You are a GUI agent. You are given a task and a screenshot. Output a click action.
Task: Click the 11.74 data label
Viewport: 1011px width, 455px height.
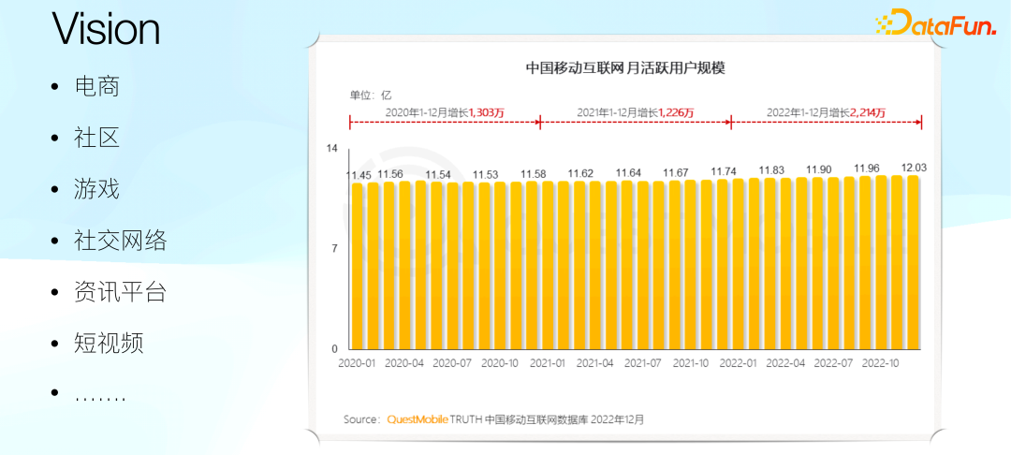724,171
